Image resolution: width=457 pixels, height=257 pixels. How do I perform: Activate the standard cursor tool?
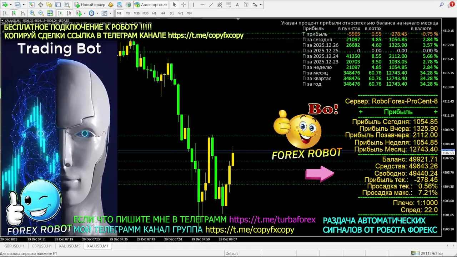(175, 5)
